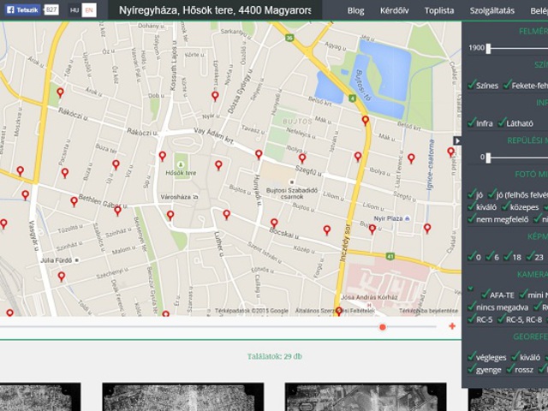Click the pin left of Hősök tere

click(163, 156)
